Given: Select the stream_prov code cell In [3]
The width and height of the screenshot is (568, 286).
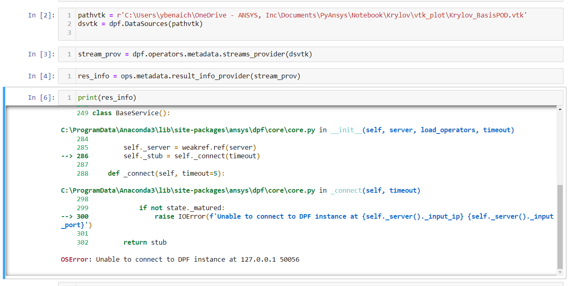Looking at the screenshot, I should [x=195, y=54].
